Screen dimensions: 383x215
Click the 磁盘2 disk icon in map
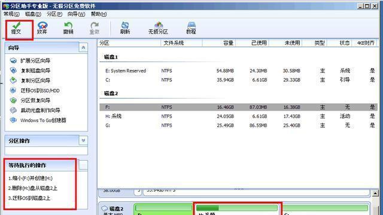point(105,208)
